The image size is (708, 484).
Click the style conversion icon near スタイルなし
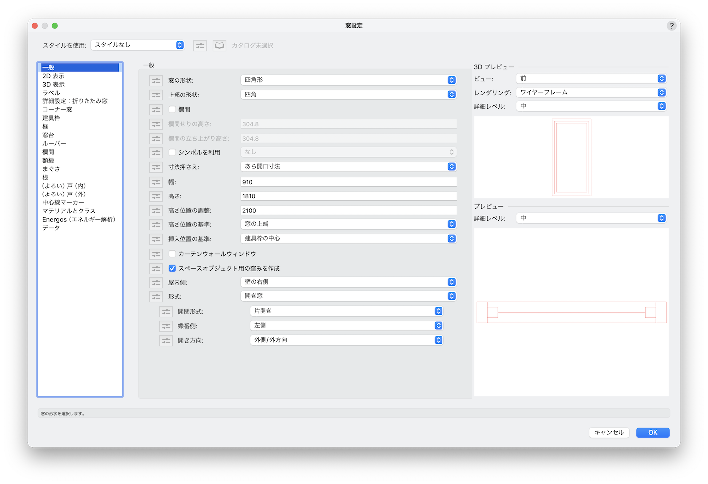coord(200,45)
